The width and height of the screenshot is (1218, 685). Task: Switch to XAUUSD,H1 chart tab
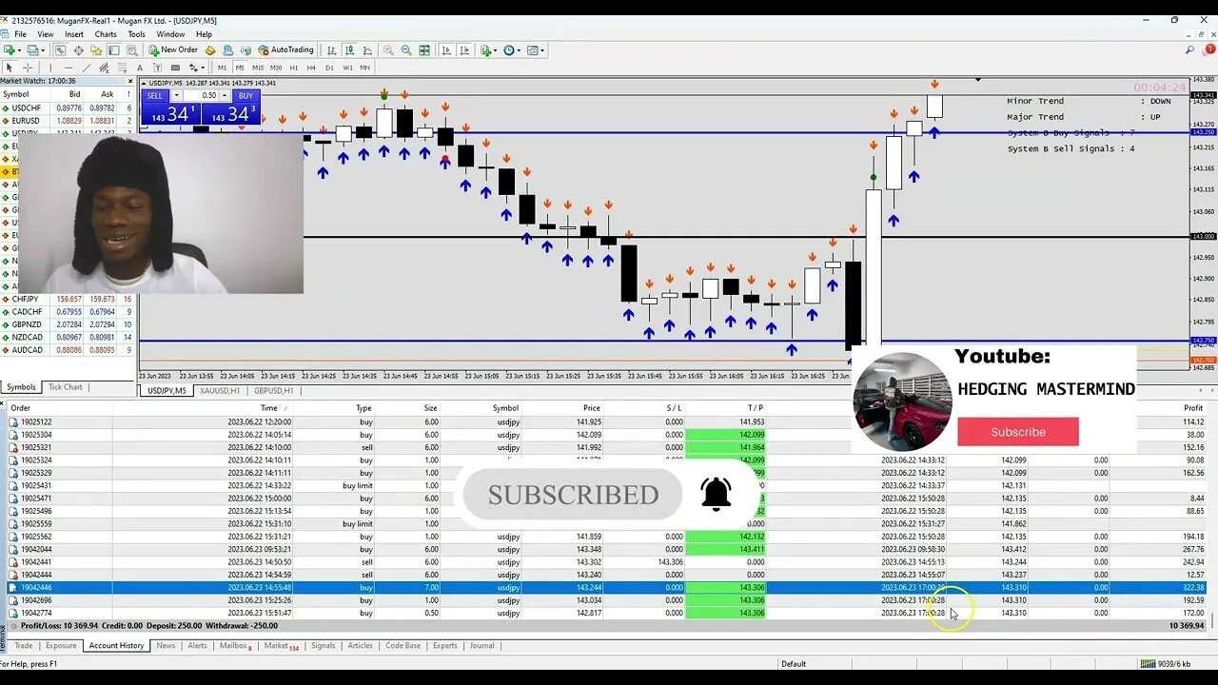(x=220, y=390)
